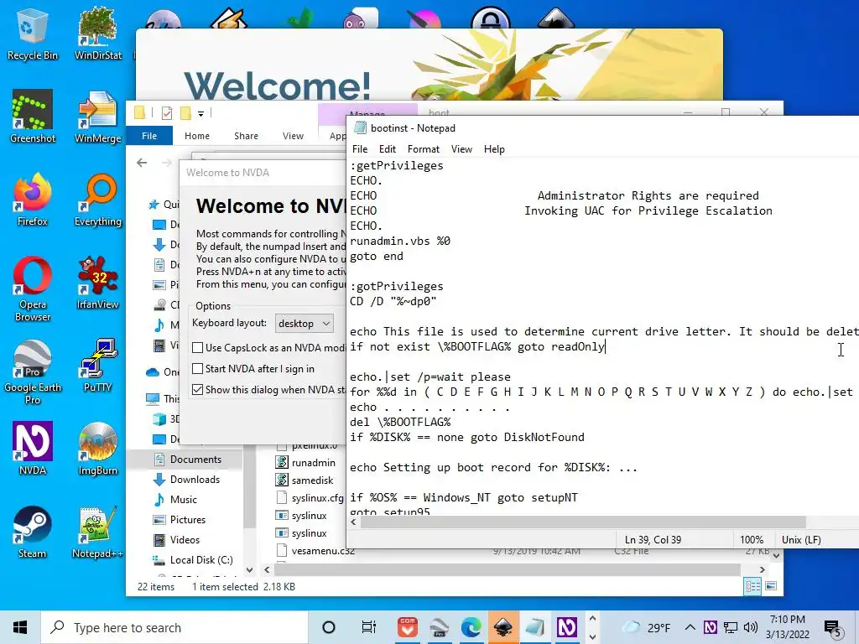Switch Explorer to large icons view
The width and height of the screenshot is (859, 644).
771,586
